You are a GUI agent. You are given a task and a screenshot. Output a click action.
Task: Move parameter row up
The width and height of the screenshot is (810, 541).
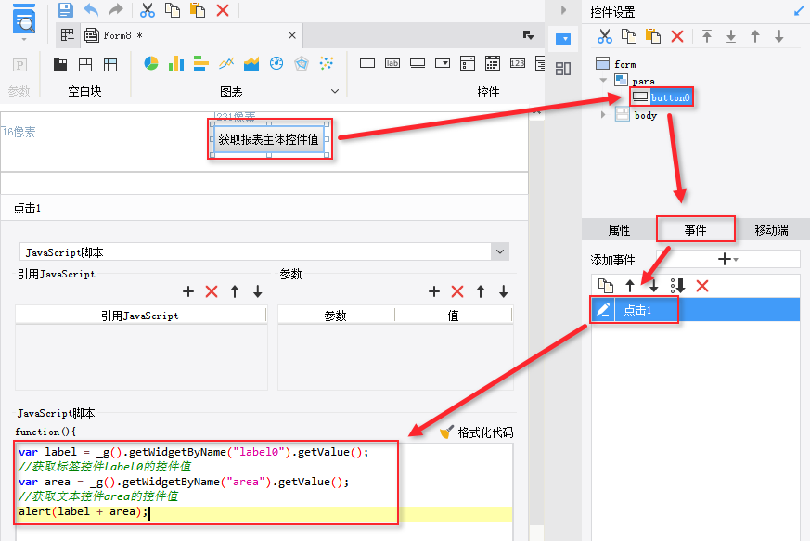click(481, 292)
